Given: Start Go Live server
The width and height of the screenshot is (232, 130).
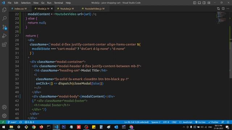Looking at the screenshot, I should coord(200,122).
